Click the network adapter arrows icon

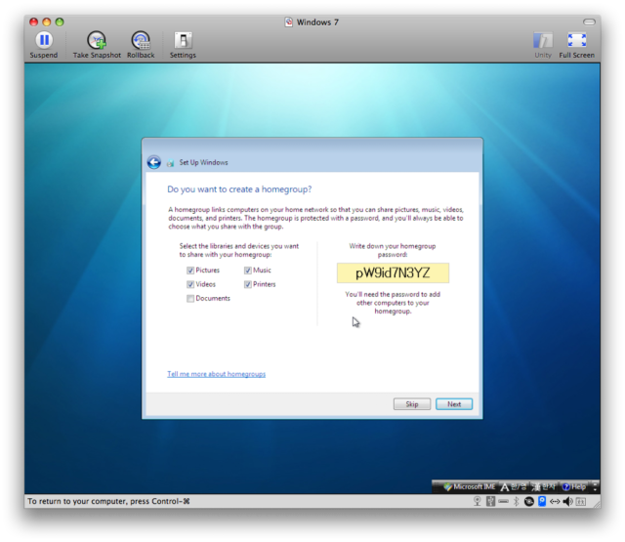tap(555, 502)
